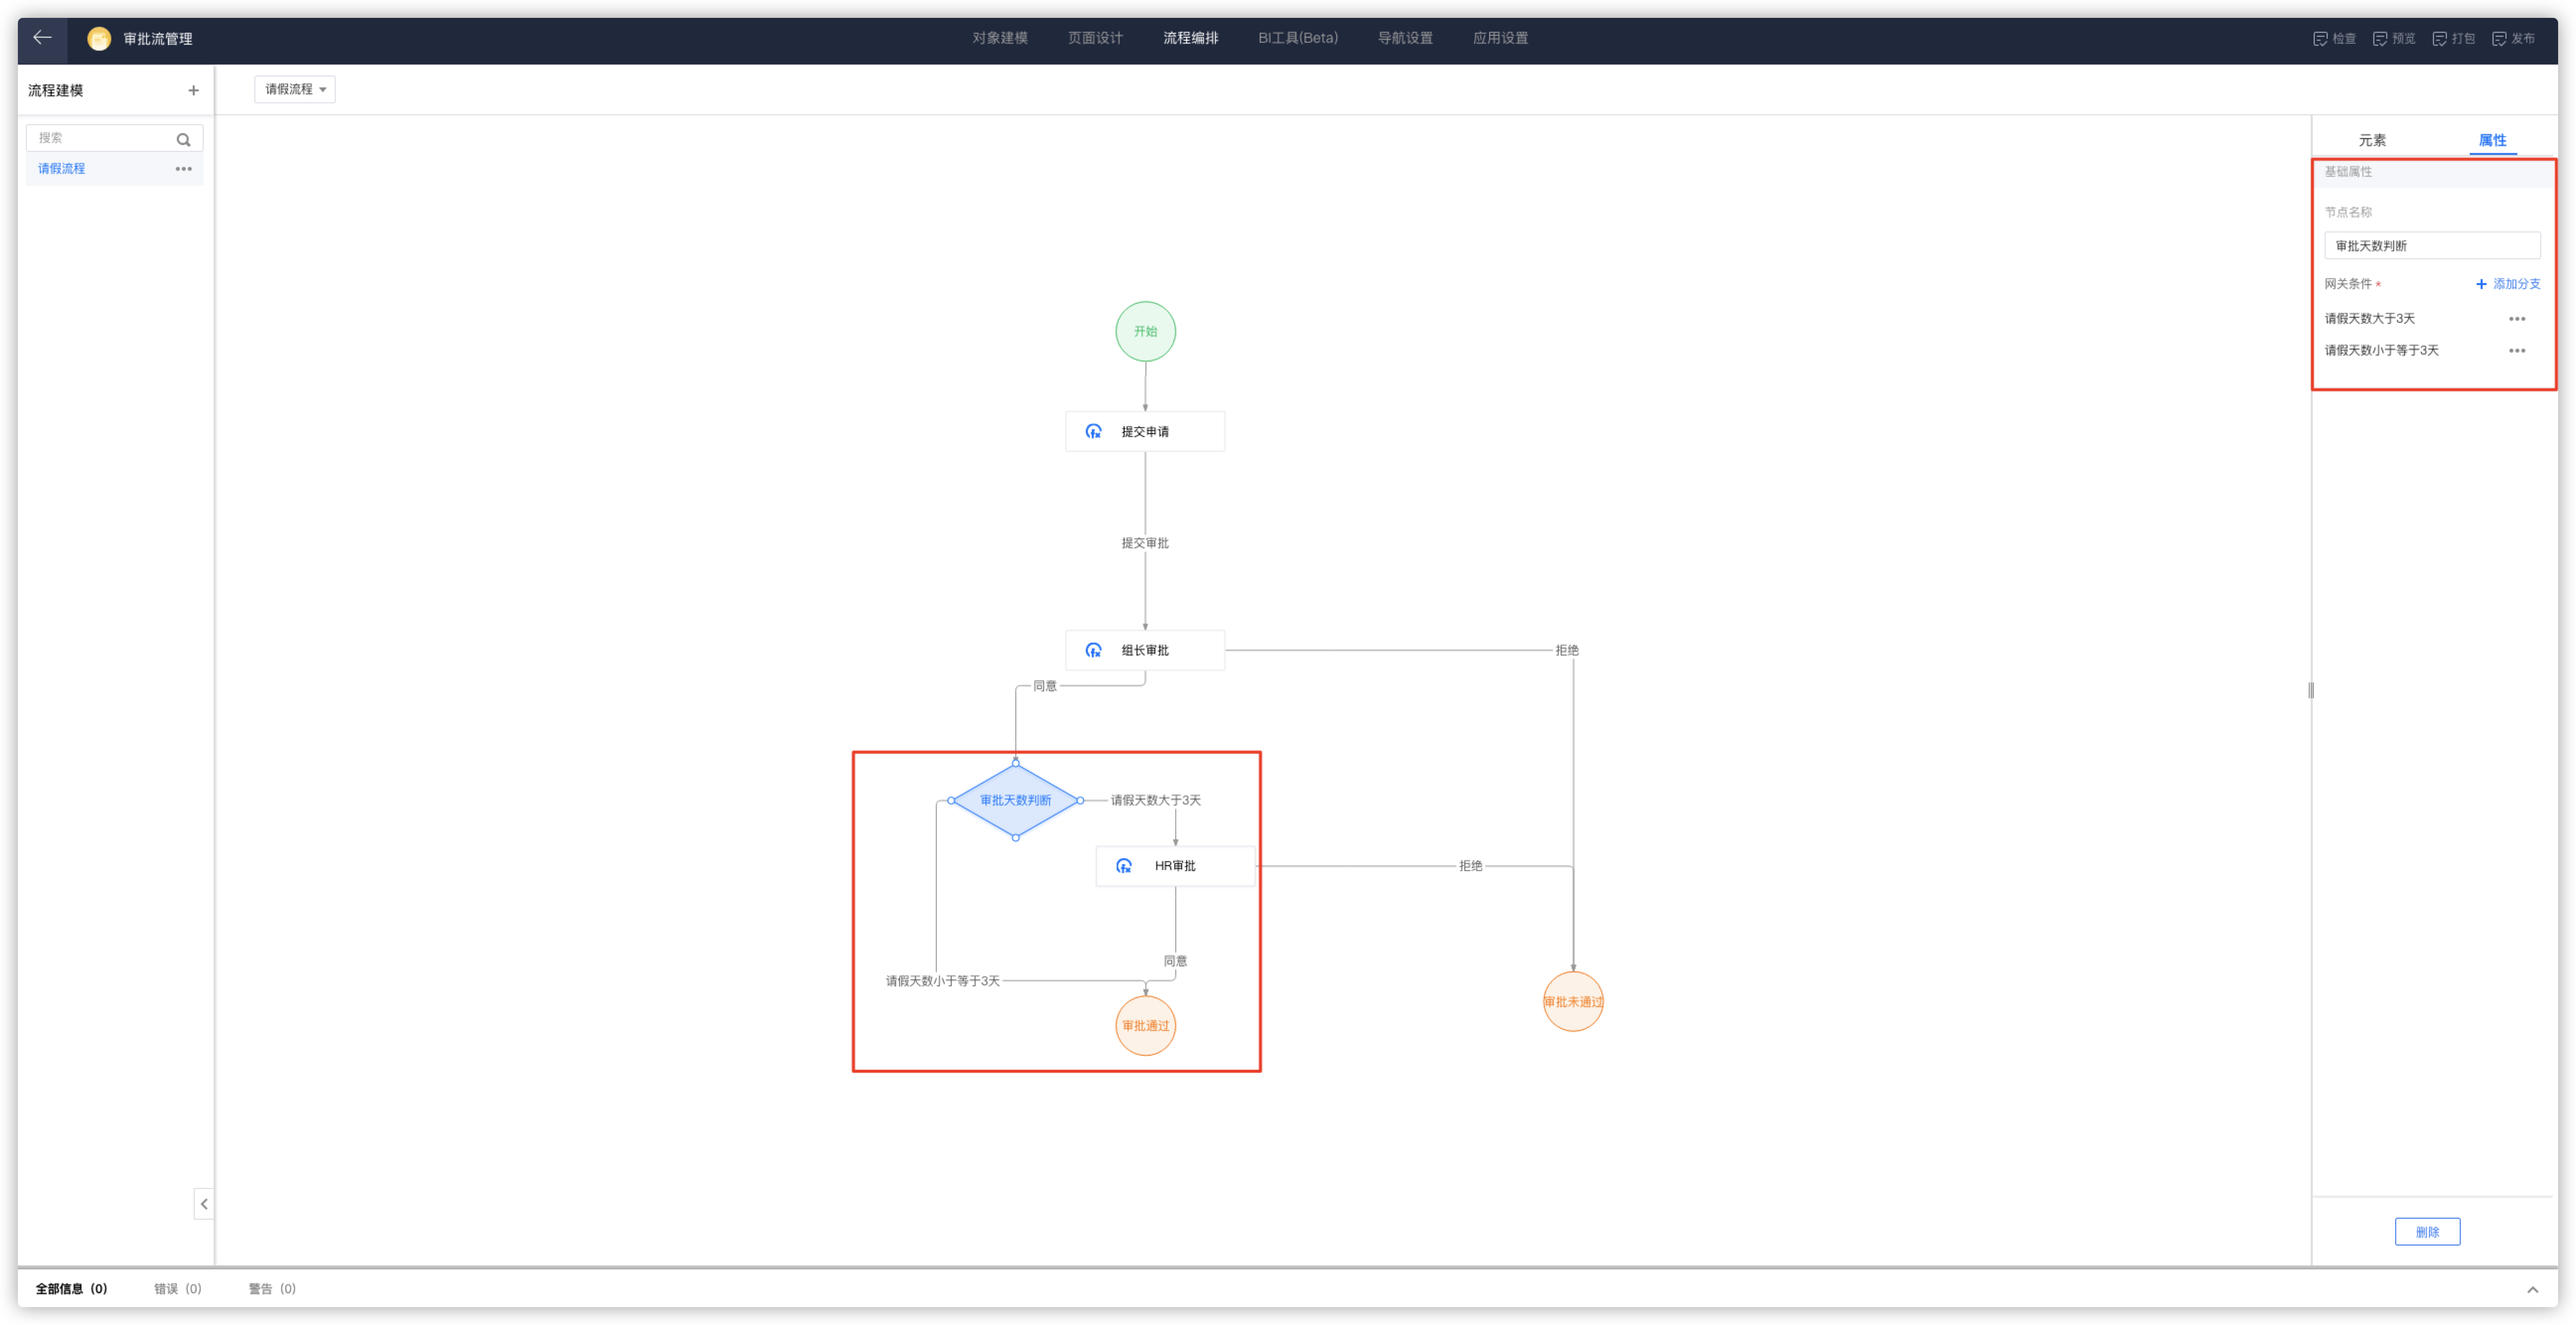2576x1325 pixels.
Task: Click the 发布 publish icon button
Action: click(x=2513, y=38)
